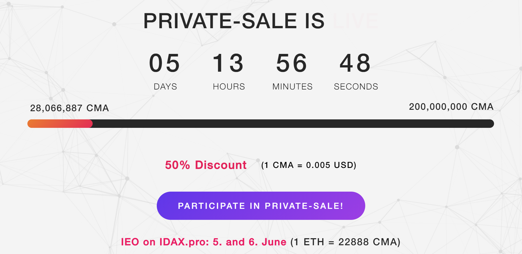This screenshot has width=522, height=254.
Task: Click the 50% Discount text
Action: tap(206, 165)
